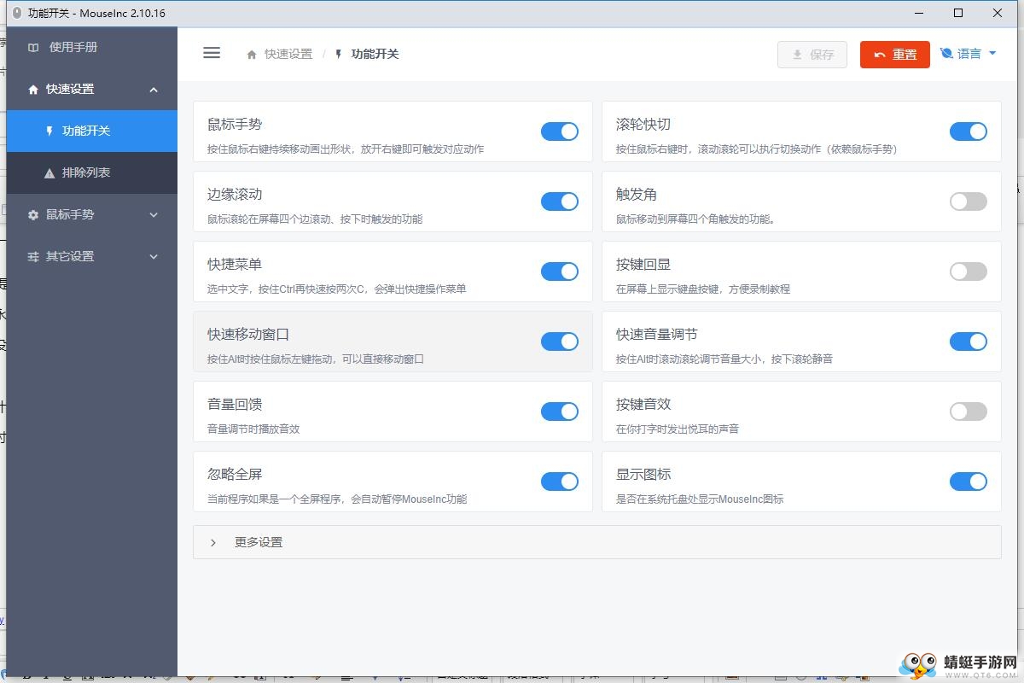This screenshot has height=683, width=1024.
Task: Enable the 触发角 switch
Action: point(969,201)
